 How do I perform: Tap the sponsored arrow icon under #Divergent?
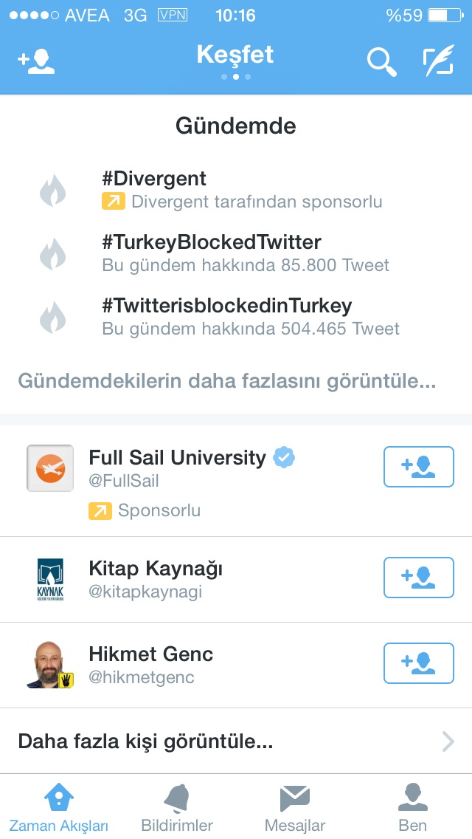(112, 202)
